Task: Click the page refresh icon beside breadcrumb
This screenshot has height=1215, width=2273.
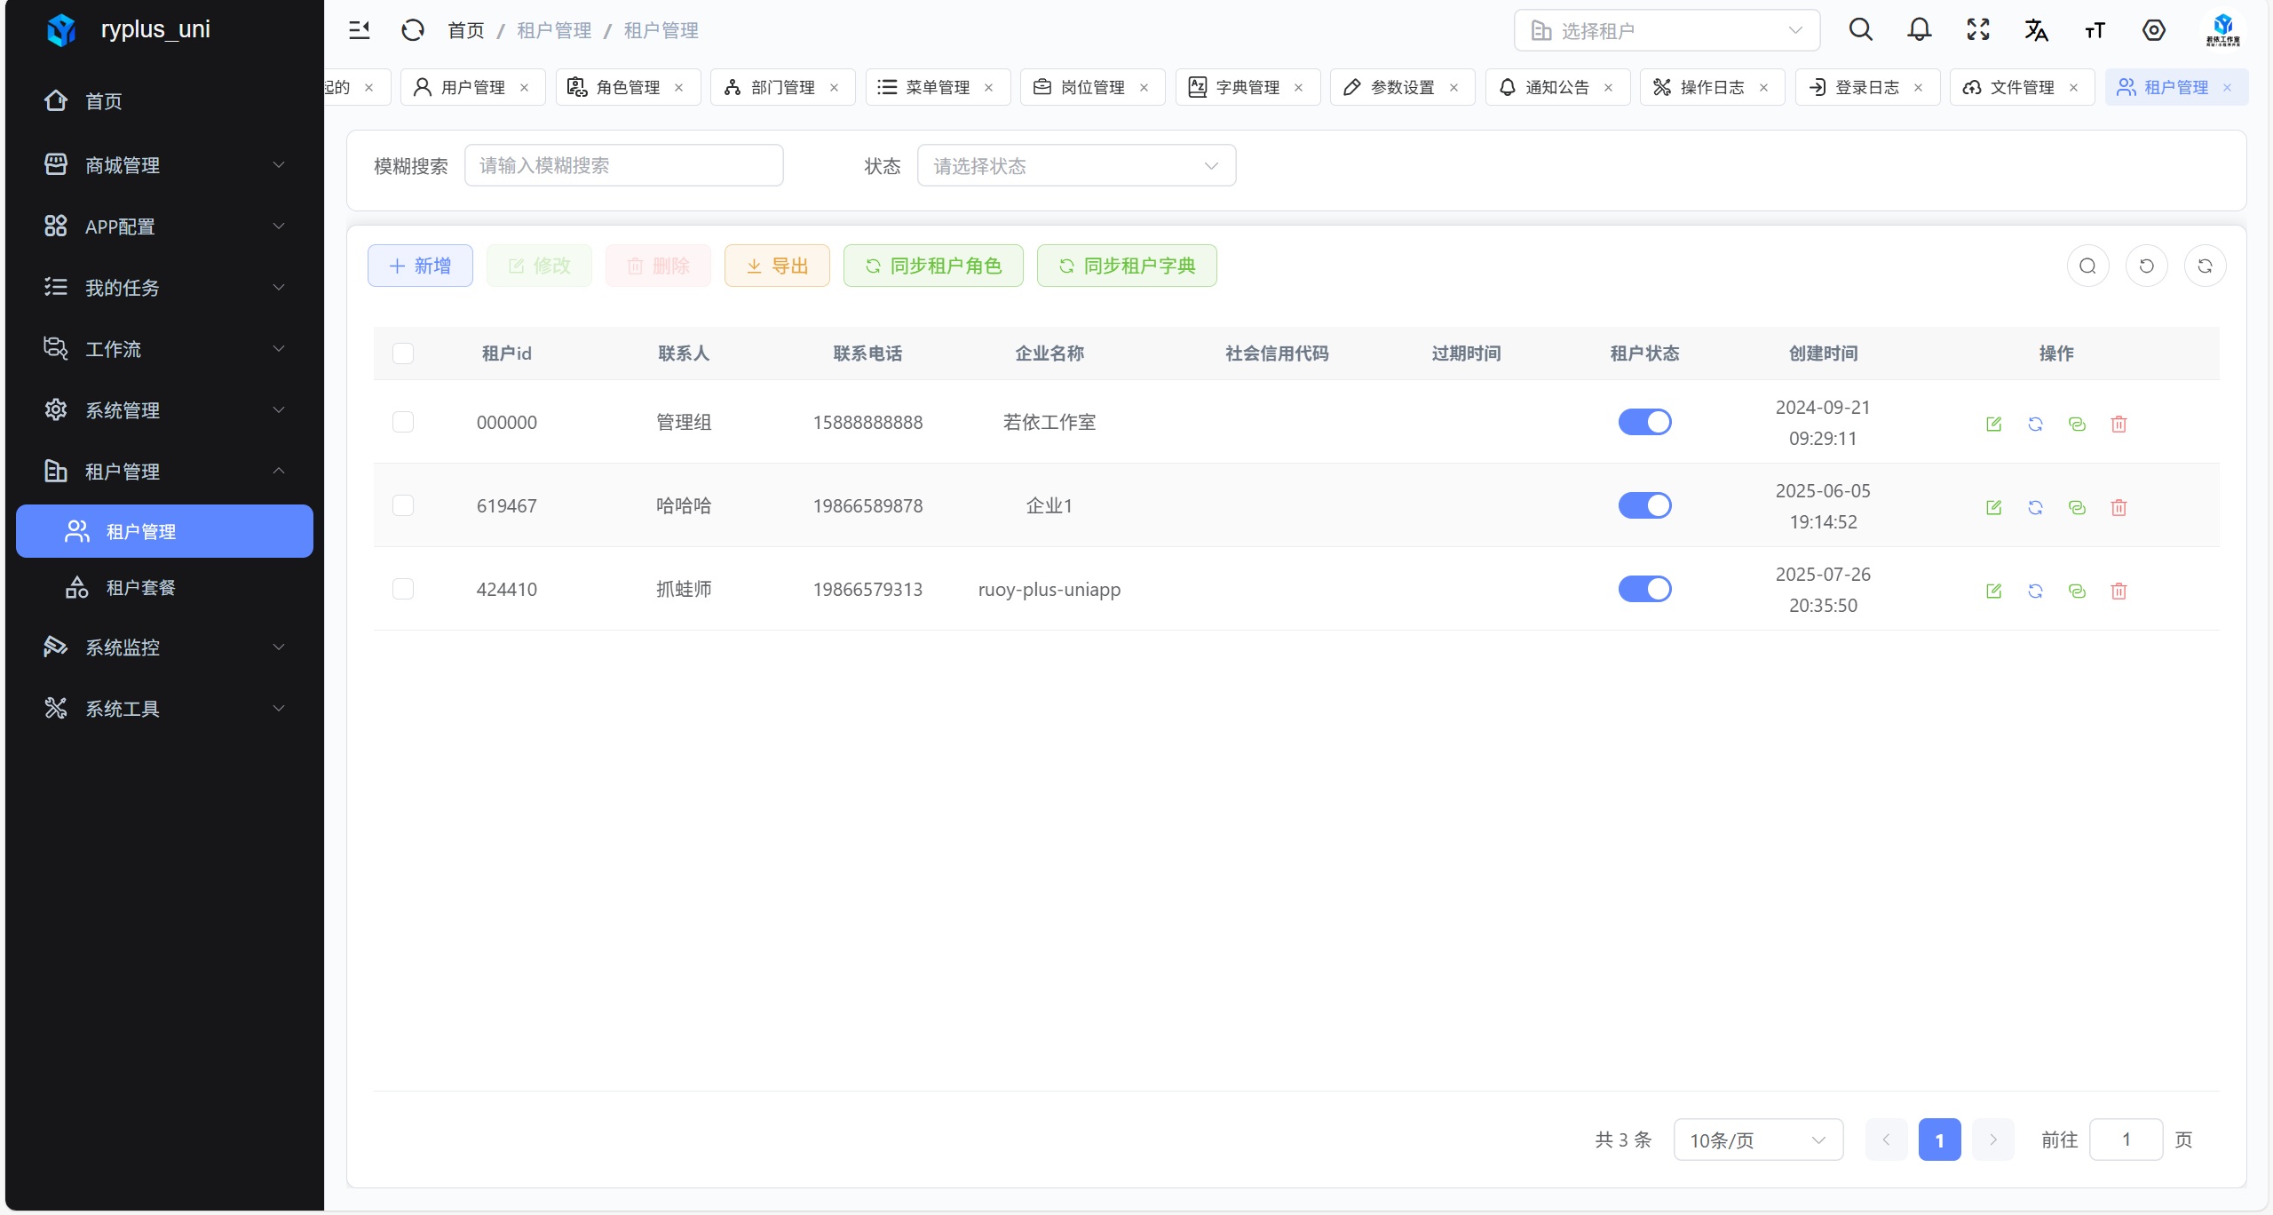Action: click(x=413, y=30)
